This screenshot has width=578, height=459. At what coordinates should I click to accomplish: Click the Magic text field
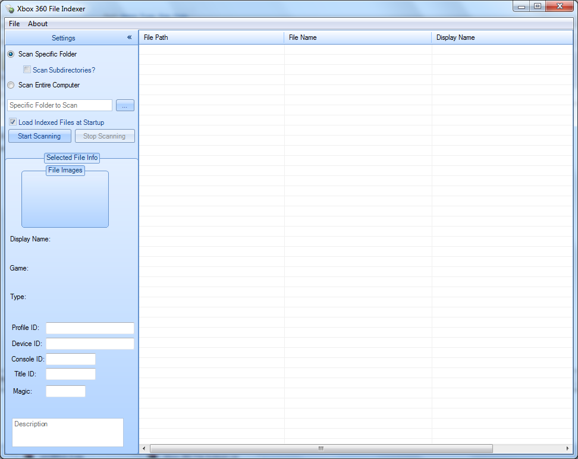pyautogui.click(x=65, y=391)
